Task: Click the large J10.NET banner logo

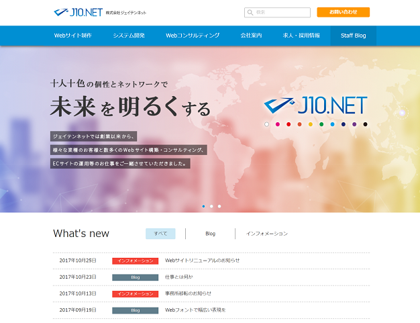Action: click(315, 105)
